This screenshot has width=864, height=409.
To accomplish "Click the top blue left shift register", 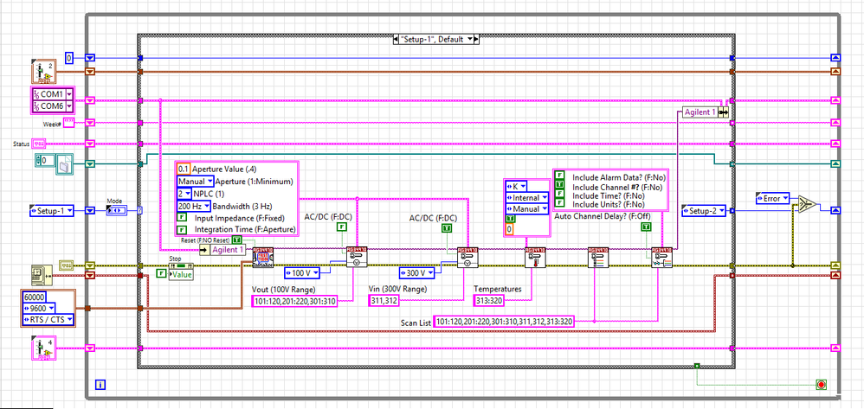I will 90,58.
